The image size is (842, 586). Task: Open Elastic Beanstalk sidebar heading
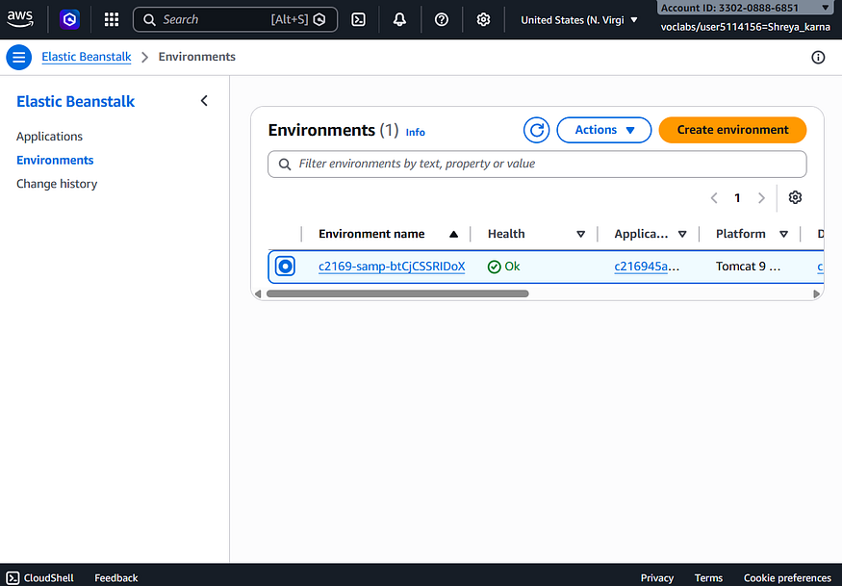click(x=76, y=102)
